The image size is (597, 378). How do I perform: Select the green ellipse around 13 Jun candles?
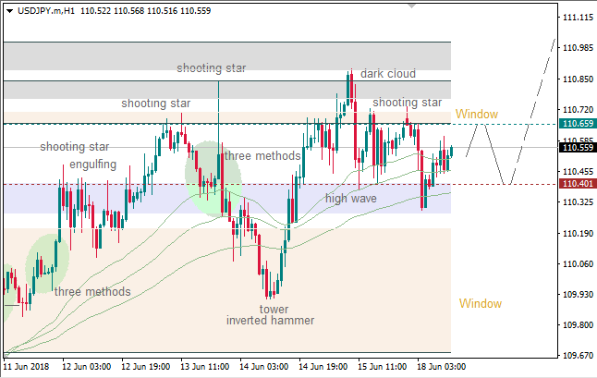[x=213, y=178]
